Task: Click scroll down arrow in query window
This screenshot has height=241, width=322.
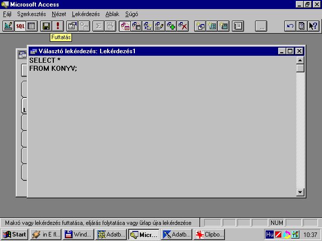Action: coord(300,192)
